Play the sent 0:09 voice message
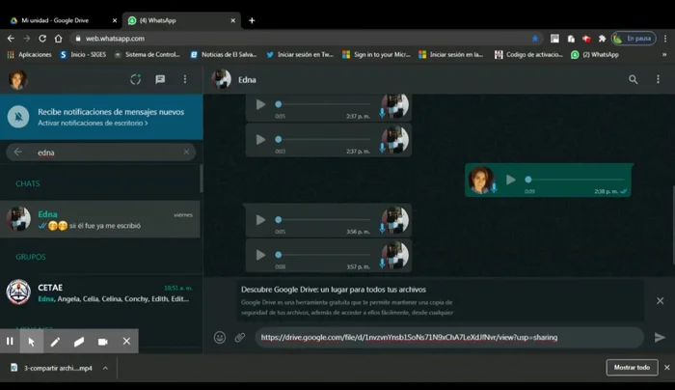The height and width of the screenshot is (390, 675). [510, 180]
